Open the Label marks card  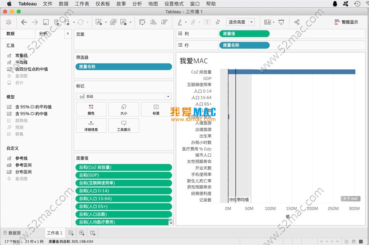pos(156,109)
